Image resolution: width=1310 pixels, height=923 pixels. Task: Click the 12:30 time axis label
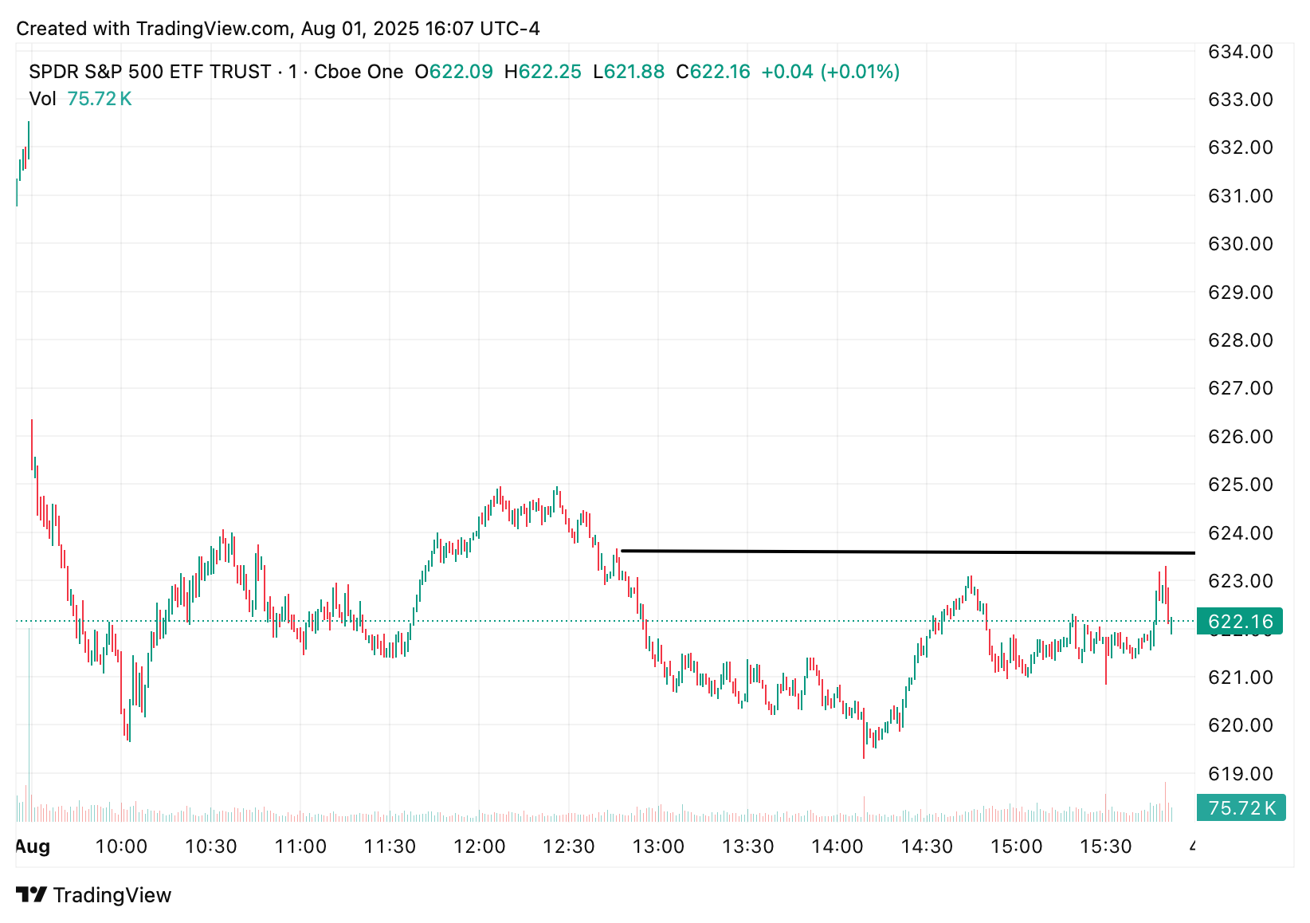pyautogui.click(x=569, y=846)
